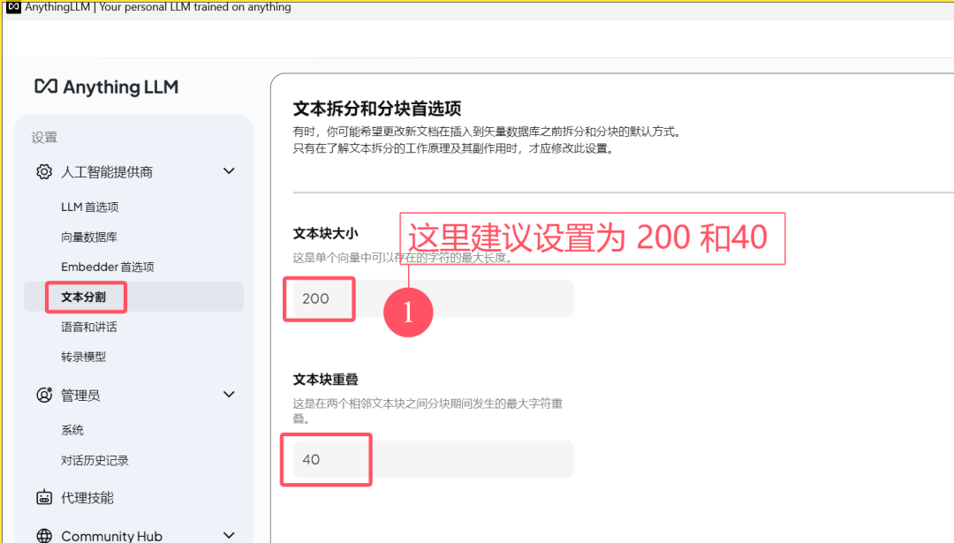
Task: Open 转录模型 settings page
Action: (83, 357)
